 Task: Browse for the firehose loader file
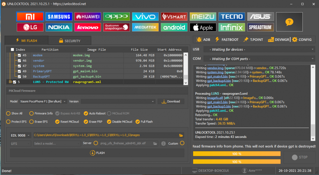[x=155, y=143]
